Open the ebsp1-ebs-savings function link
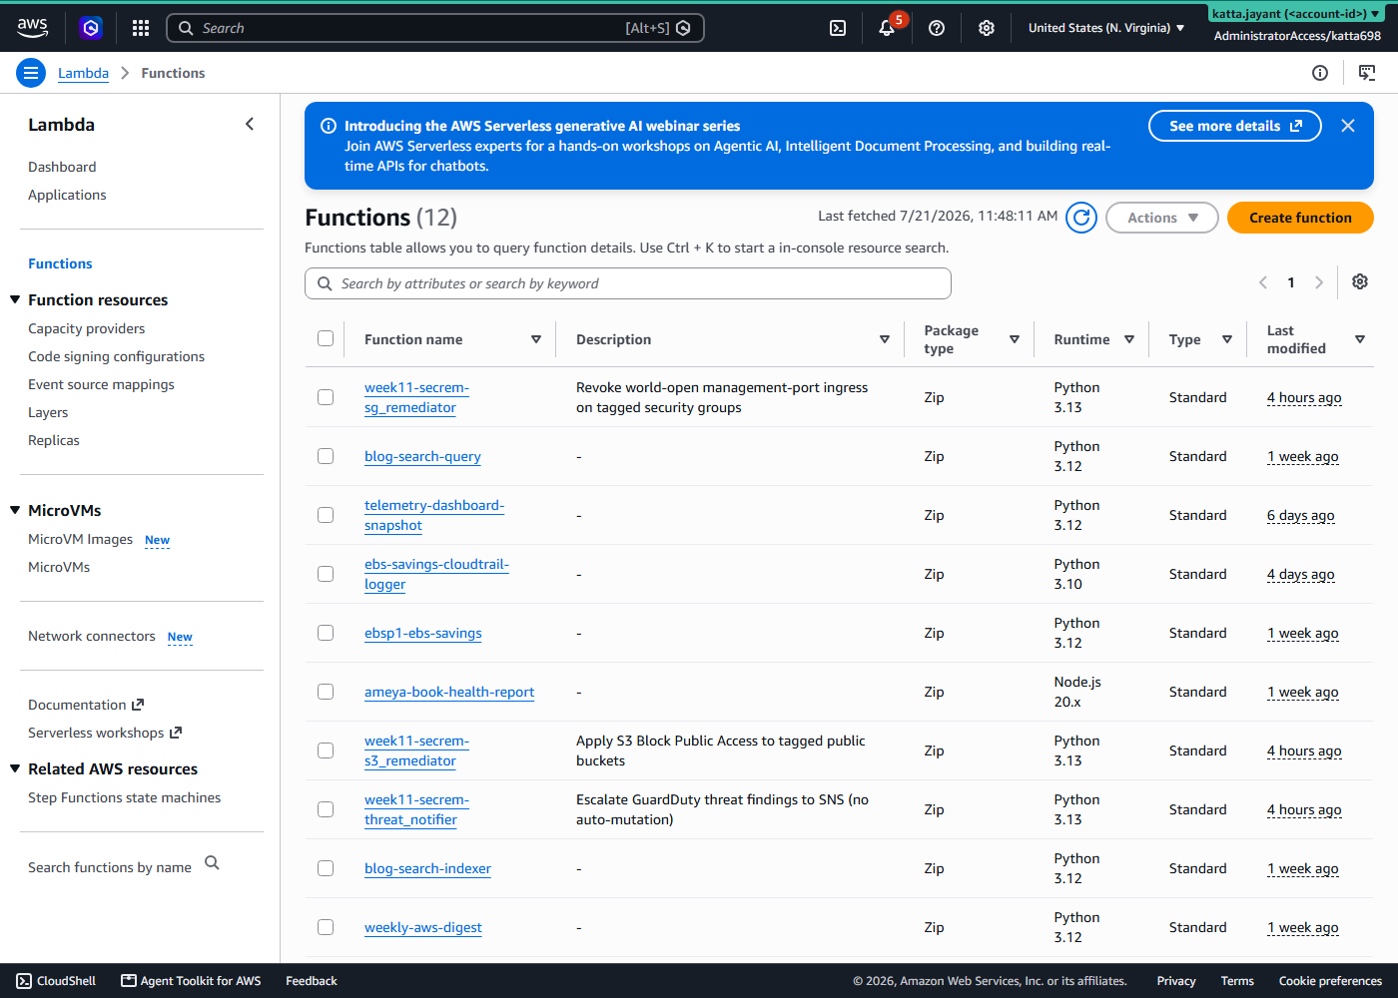1398x998 pixels. coord(422,633)
